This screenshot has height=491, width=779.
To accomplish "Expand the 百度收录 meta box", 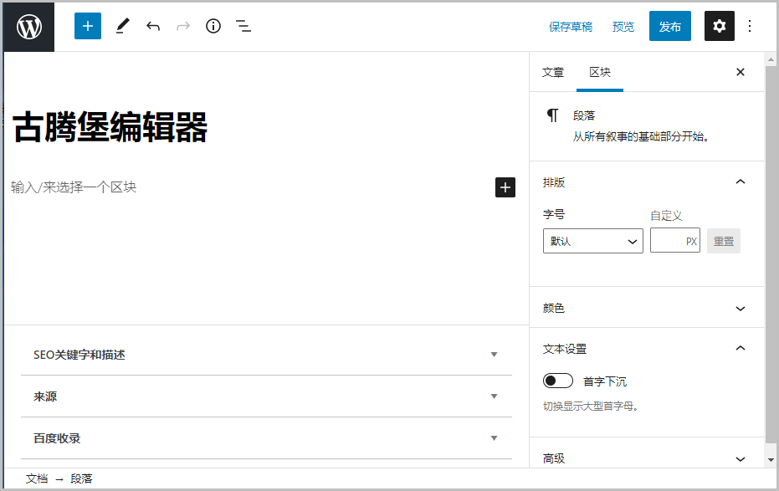I will coord(266,437).
